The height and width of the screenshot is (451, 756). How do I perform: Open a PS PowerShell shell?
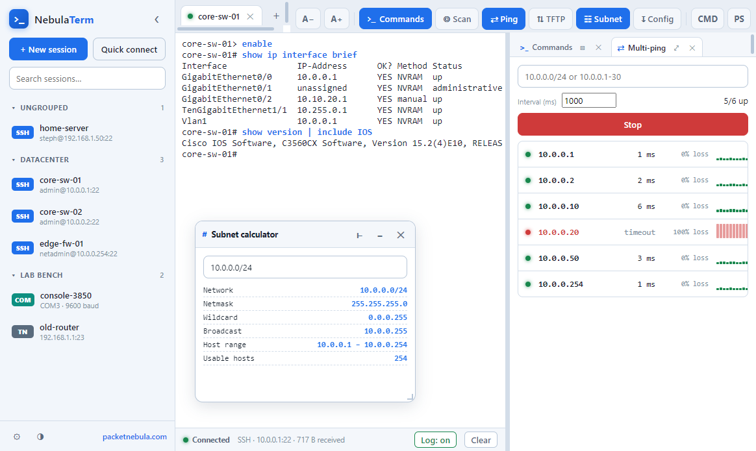click(739, 19)
